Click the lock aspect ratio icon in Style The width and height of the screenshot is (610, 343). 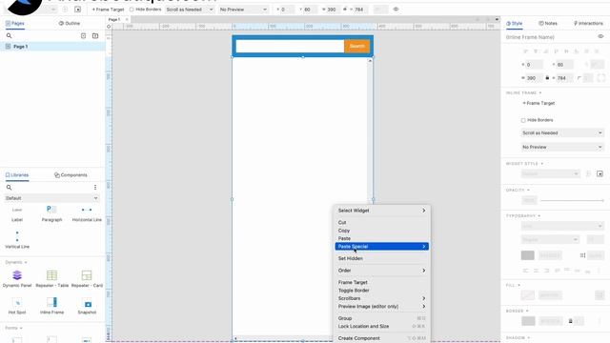coord(547,78)
